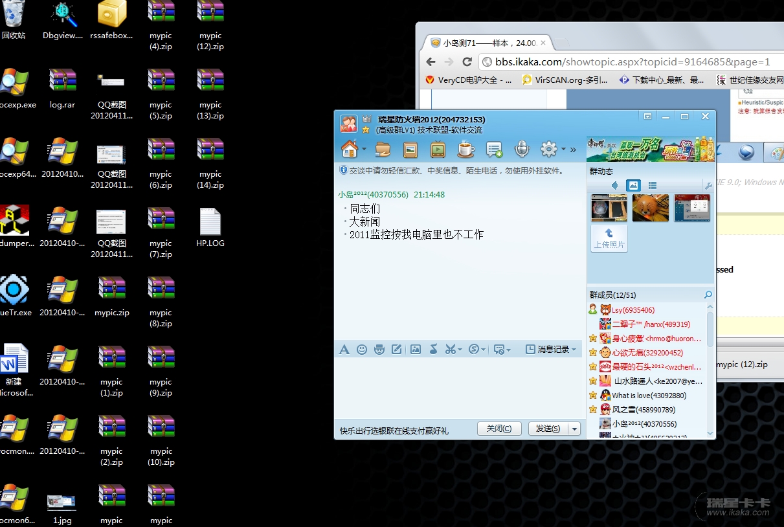
Task: Click the group avatar in title bar
Action: [349, 124]
